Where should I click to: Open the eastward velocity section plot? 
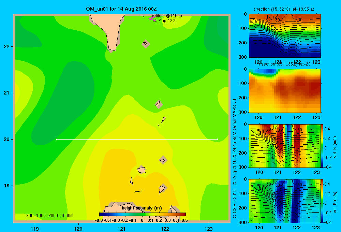pyautogui.click(x=285, y=201)
